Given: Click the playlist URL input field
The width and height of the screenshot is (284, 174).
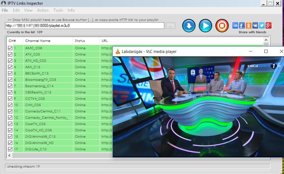Looking at the screenshot, I should tap(84, 26).
